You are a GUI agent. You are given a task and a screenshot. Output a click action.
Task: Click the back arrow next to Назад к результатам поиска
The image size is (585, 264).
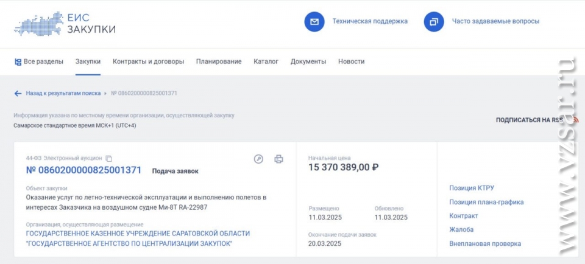18,94
